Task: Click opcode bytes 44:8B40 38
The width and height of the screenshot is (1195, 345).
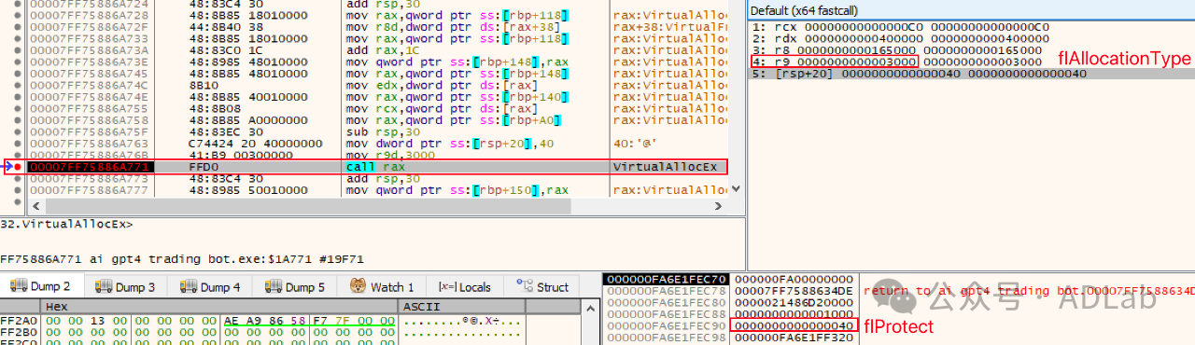Action: pyautogui.click(x=226, y=27)
